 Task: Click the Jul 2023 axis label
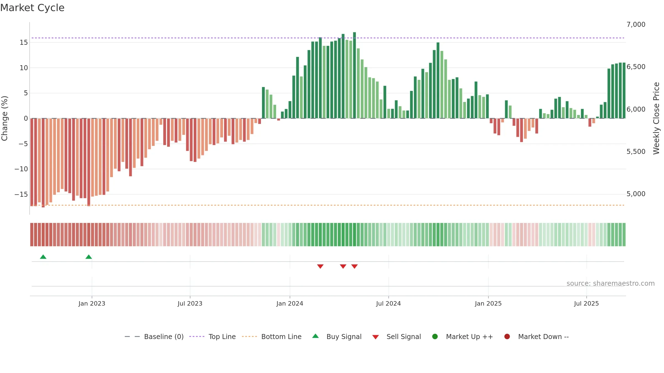tap(190, 304)
